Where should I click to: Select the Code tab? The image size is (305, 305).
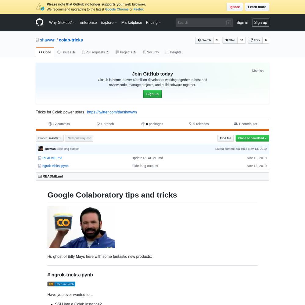(x=45, y=52)
